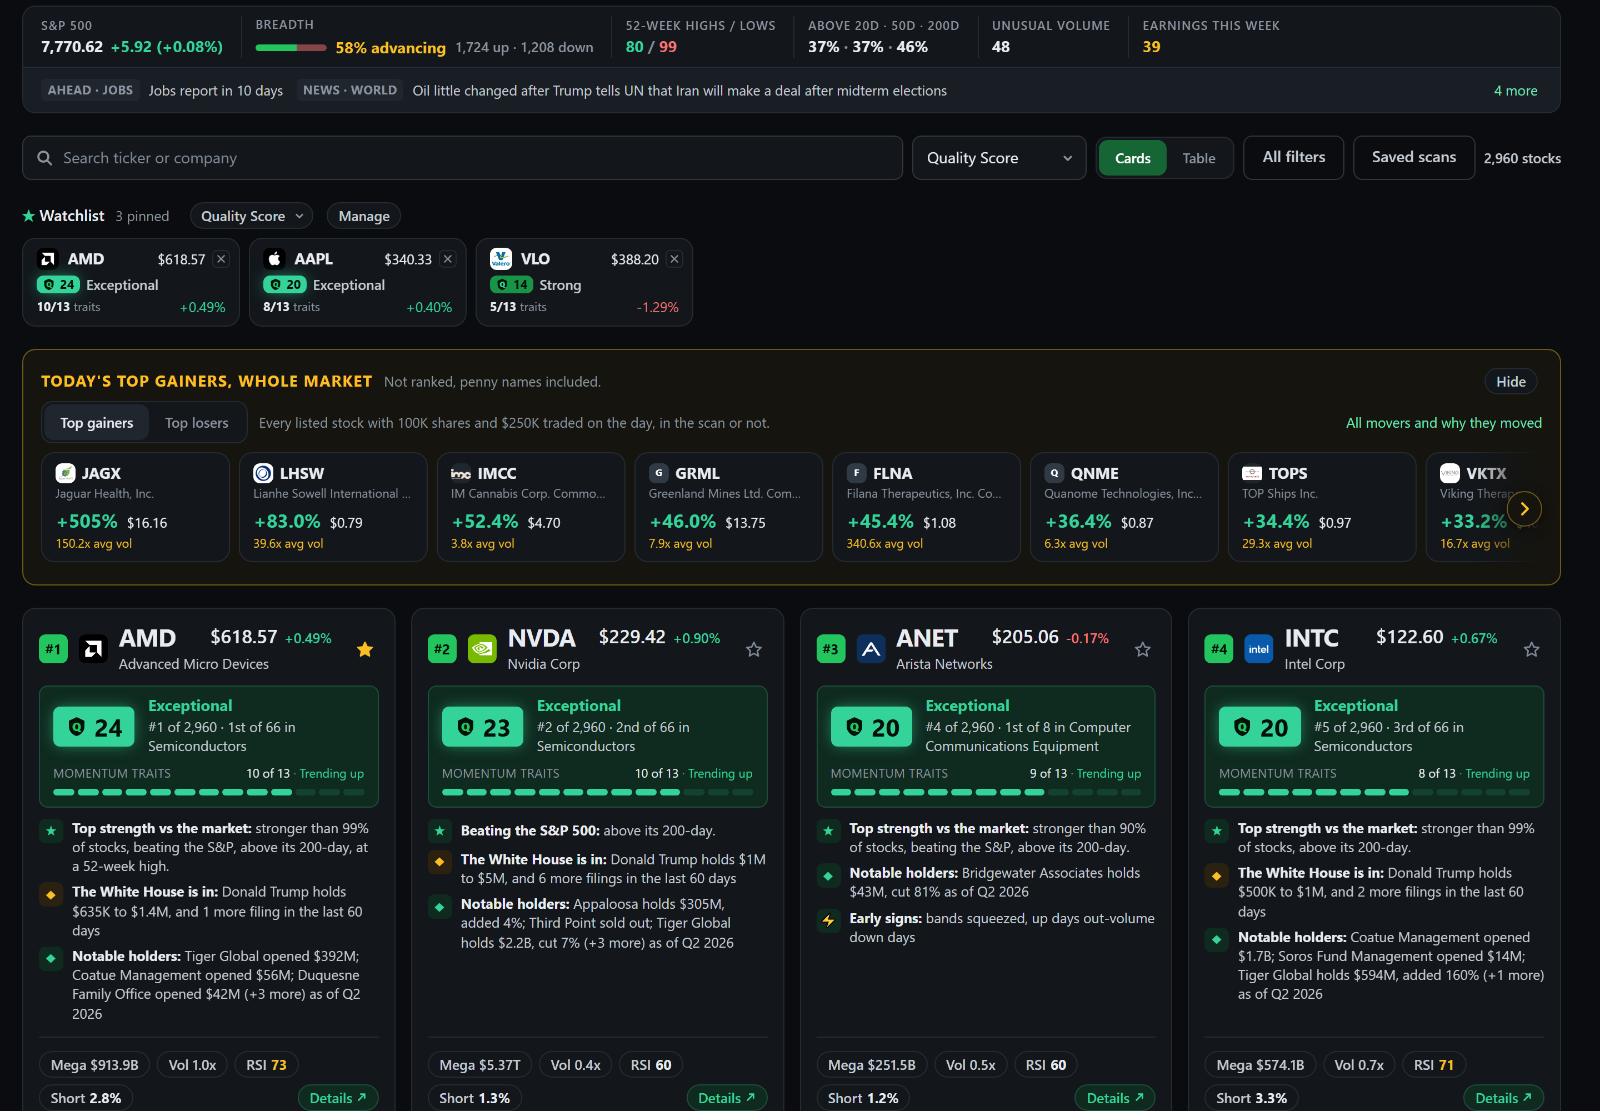Hide the top gainers section
Image resolution: width=1600 pixels, height=1111 pixels.
(x=1510, y=382)
